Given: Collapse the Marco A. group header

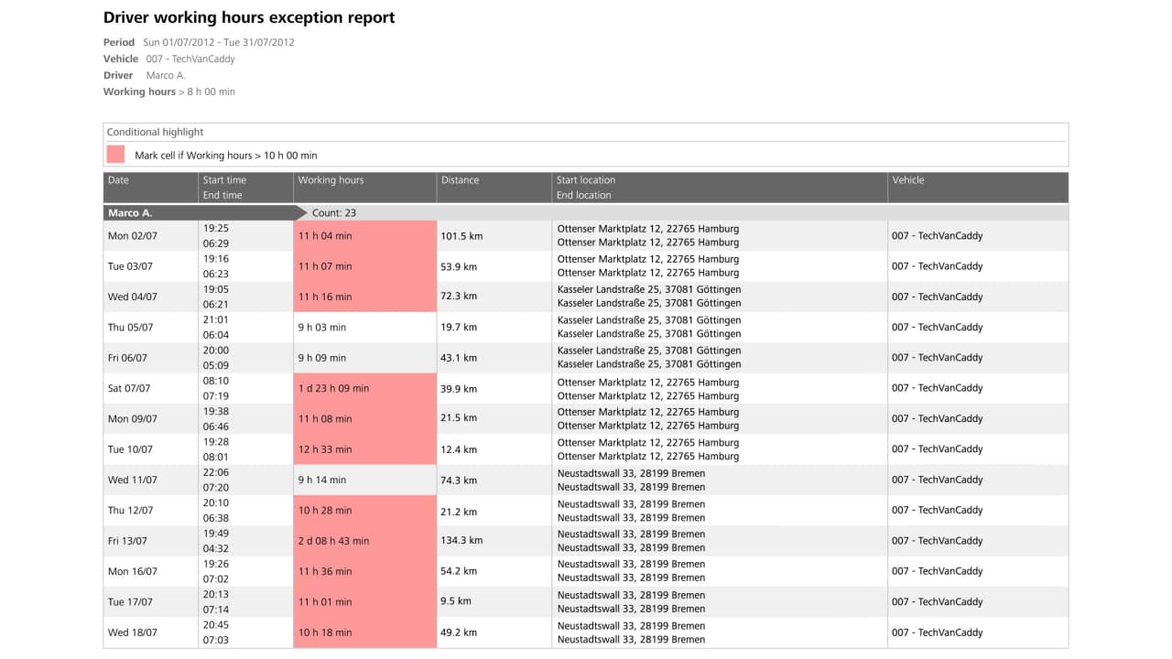Looking at the screenshot, I should click(130, 212).
